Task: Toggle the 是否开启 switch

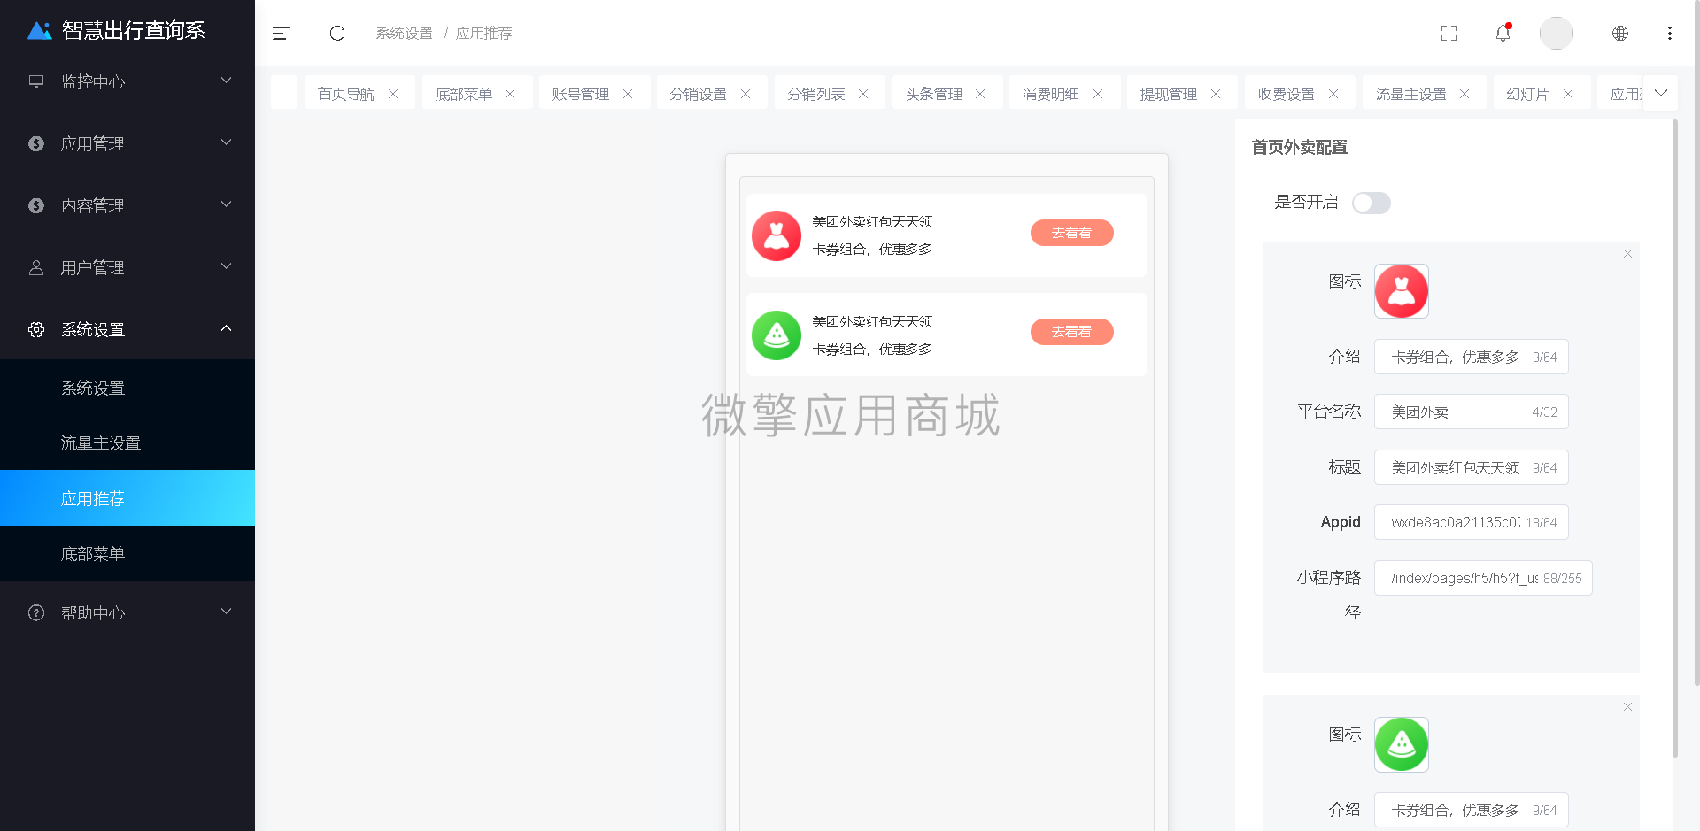Action: [1372, 203]
